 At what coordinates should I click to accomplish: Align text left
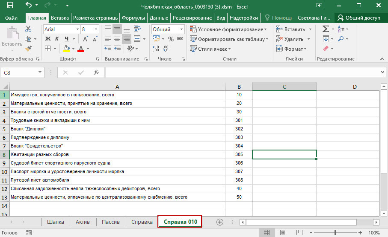coord(108,39)
